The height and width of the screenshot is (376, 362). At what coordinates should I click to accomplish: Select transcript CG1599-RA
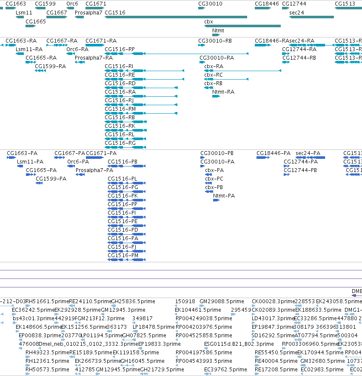pos(40,71)
